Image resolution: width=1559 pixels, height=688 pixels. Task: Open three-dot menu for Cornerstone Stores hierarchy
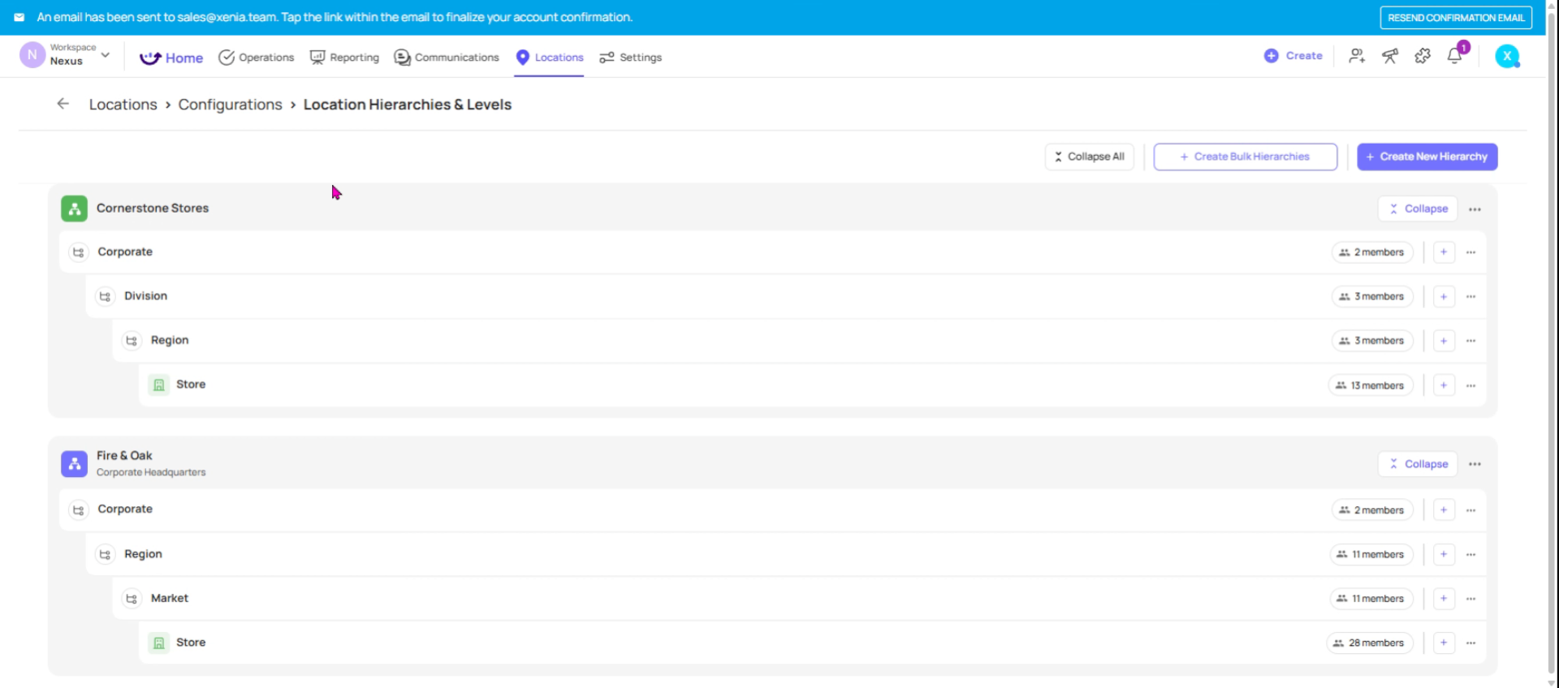(1475, 209)
